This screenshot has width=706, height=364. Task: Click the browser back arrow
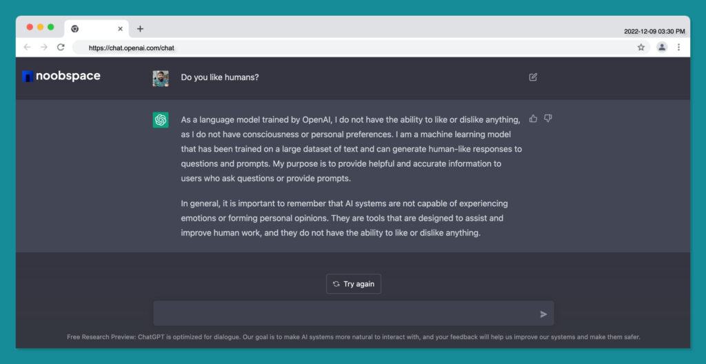(27, 48)
